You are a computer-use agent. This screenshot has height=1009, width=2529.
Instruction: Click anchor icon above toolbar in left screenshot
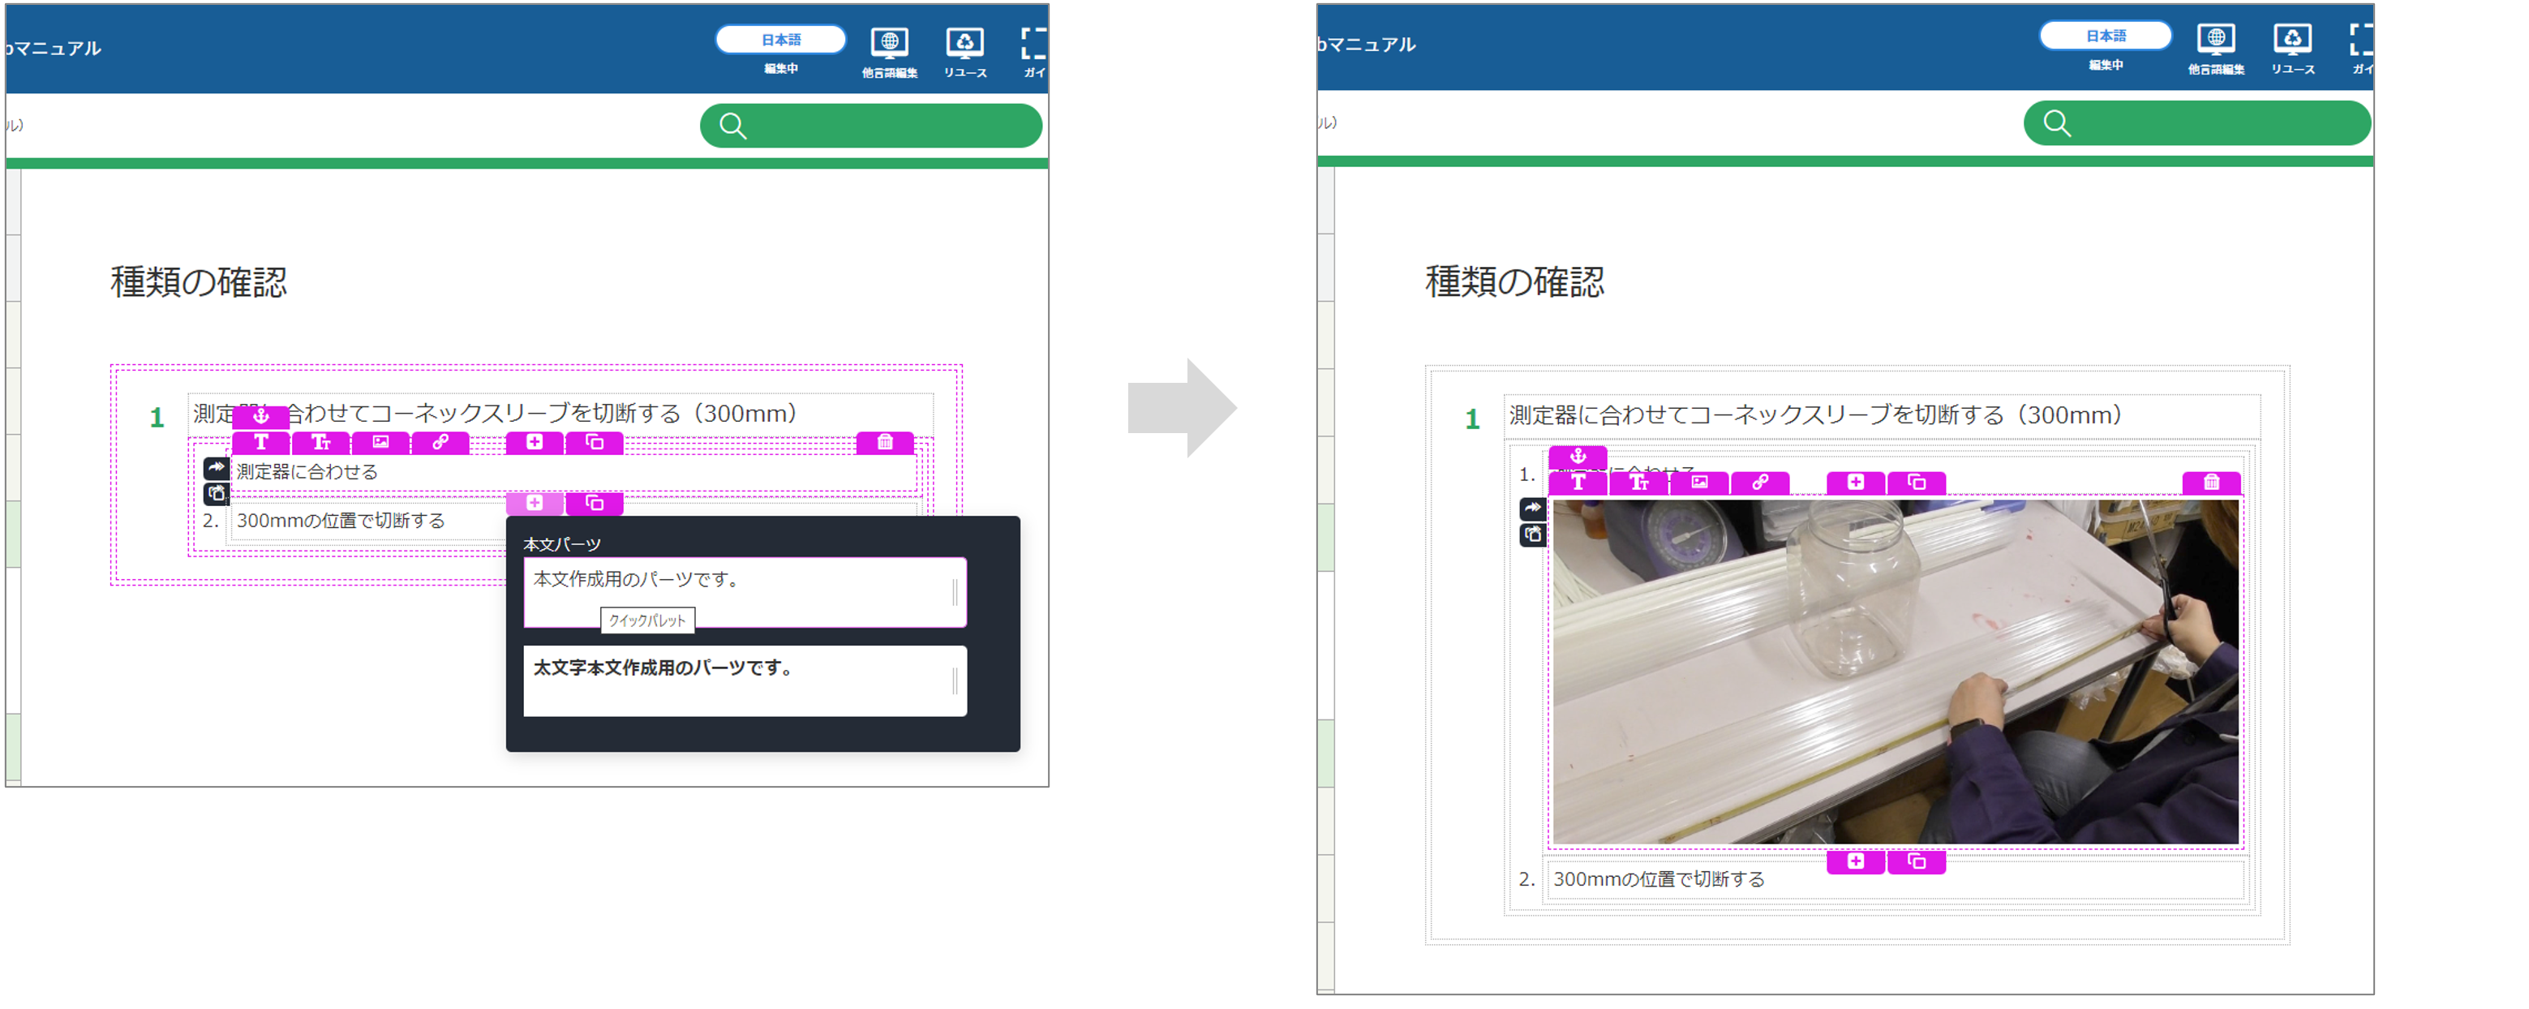click(x=261, y=416)
